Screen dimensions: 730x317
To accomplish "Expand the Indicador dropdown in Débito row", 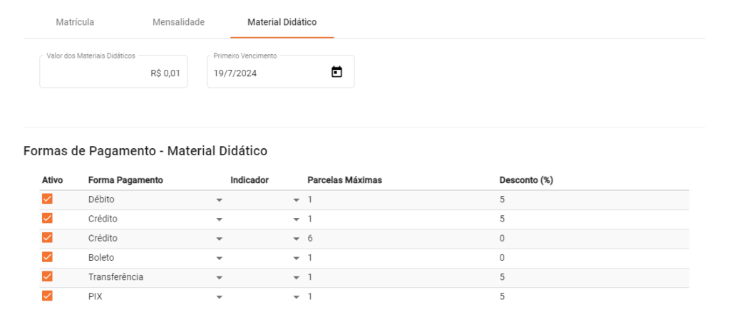I will pyautogui.click(x=296, y=200).
